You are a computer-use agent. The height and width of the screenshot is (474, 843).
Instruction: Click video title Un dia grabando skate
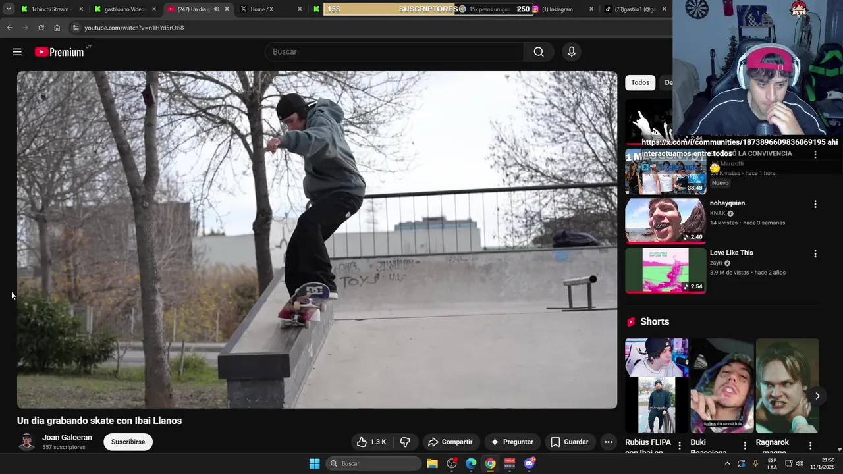click(x=99, y=421)
